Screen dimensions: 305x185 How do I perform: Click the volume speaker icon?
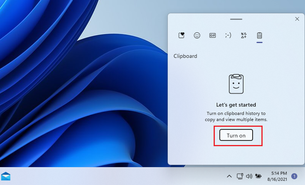pos(249,176)
